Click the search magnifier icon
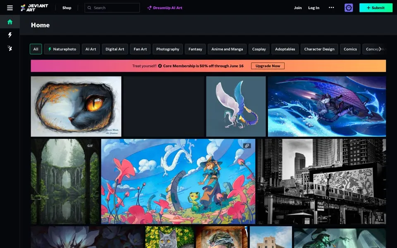This screenshot has width=397, height=248. pos(89,8)
